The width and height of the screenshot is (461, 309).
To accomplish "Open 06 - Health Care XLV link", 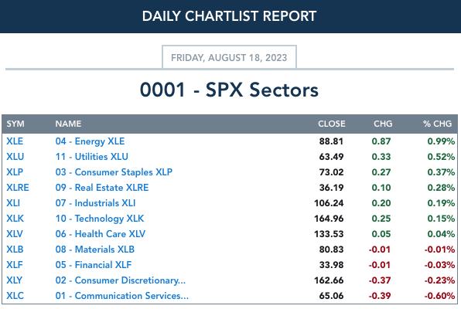I will point(101,234).
